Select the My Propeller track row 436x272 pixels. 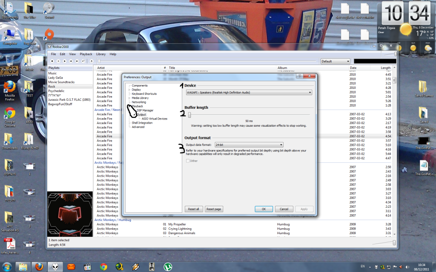coord(243,224)
